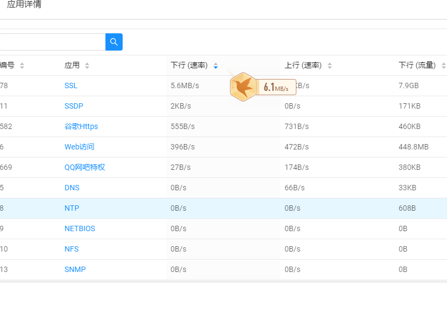This screenshot has height=315, width=447.
Task: Click the 6.1MB/s speed indicator label
Action: [276, 87]
